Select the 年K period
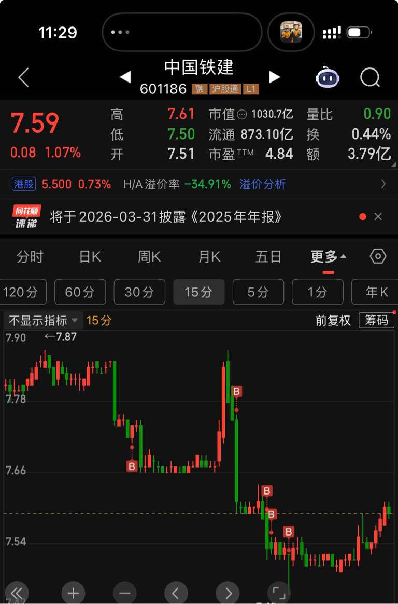 (375, 292)
